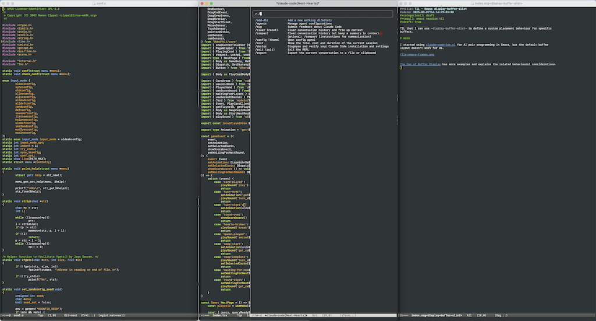Click the (VTerm...) mode indicator in mode line
The width and height of the screenshot is (596, 321).
pyautogui.click(x=348, y=315)
